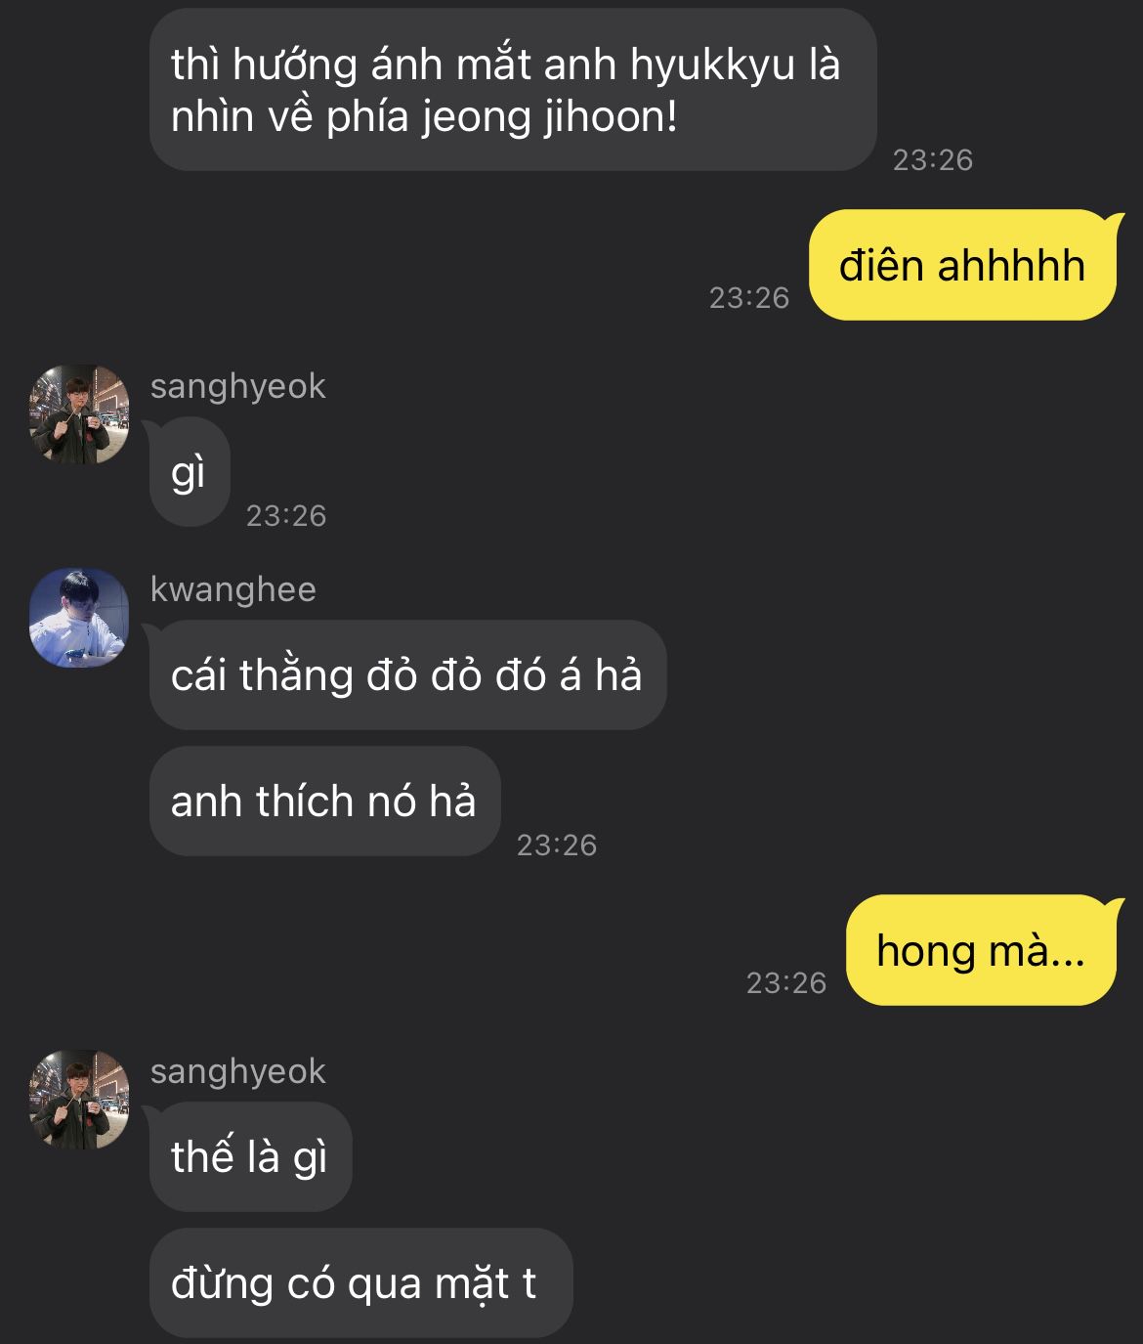This screenshot has width=1143, height=1344.
Task: Open sanghyeok's avatar near the 'gì' message
Action: (x=79, y=414)
